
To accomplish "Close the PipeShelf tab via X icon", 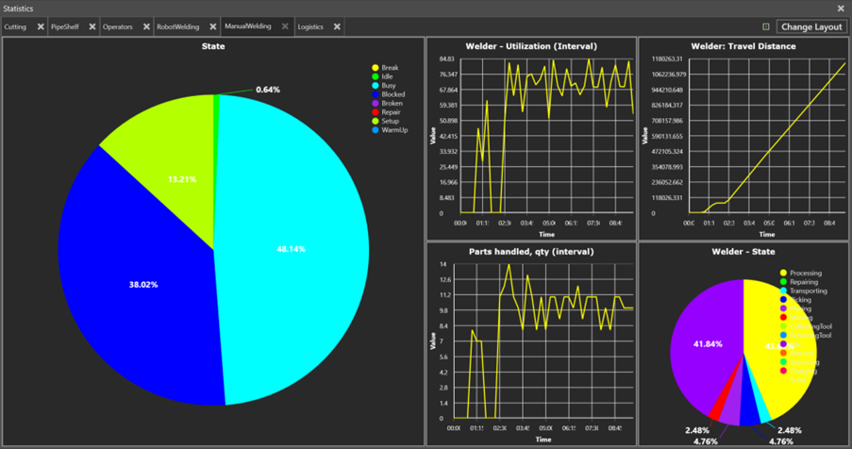I will click(92, 27).
